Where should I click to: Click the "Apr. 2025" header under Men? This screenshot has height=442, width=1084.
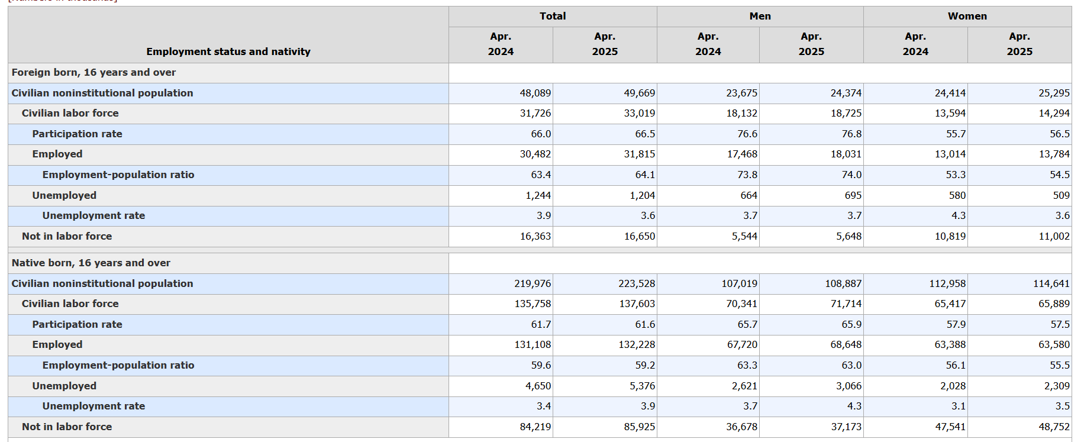[811, 44]
